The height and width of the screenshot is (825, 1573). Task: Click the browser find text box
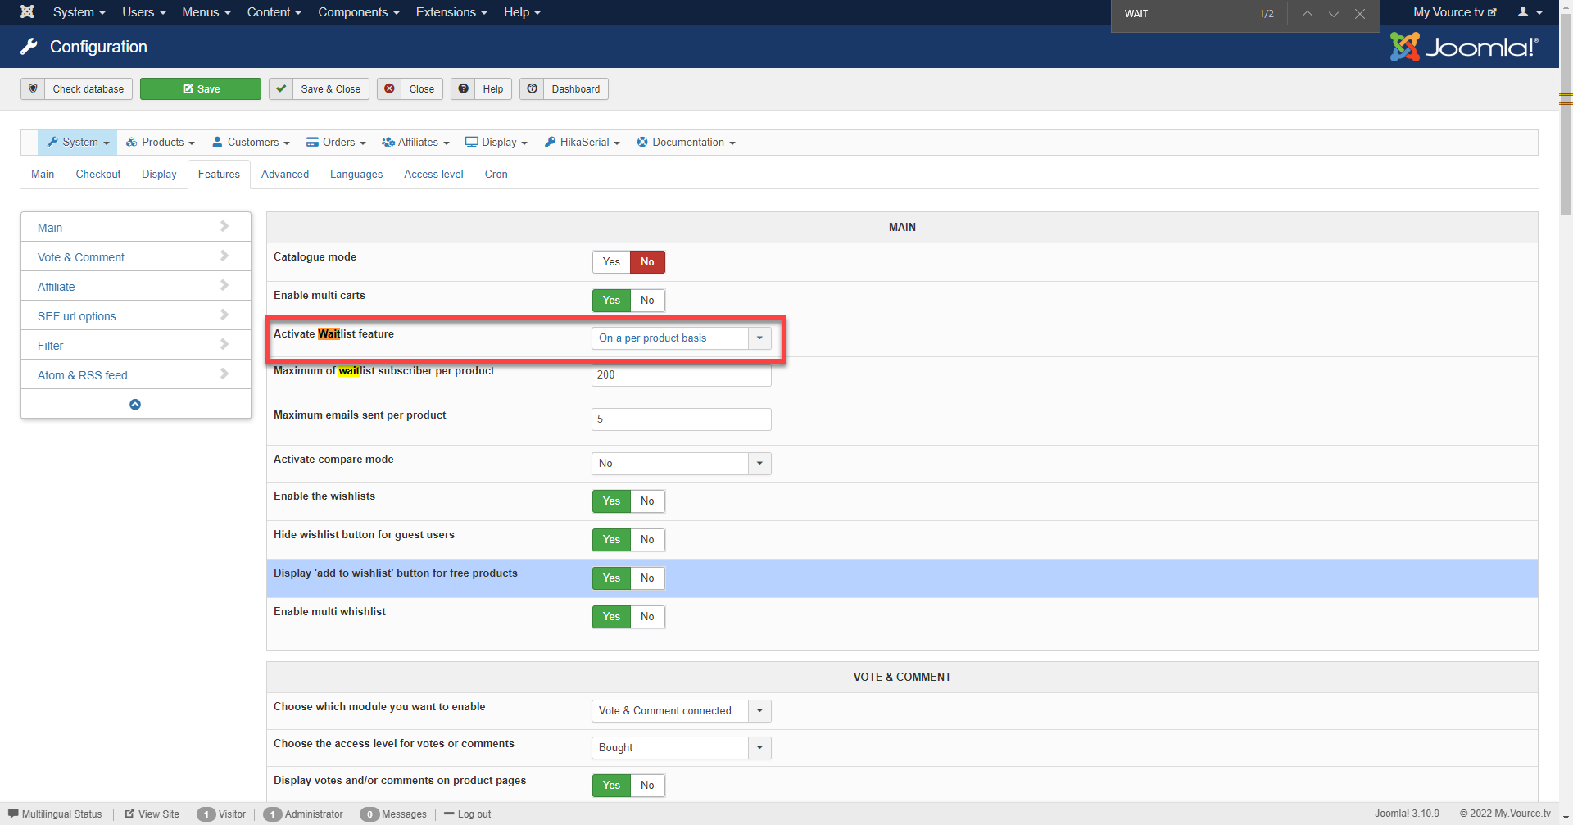click(x=1184, y=14)
